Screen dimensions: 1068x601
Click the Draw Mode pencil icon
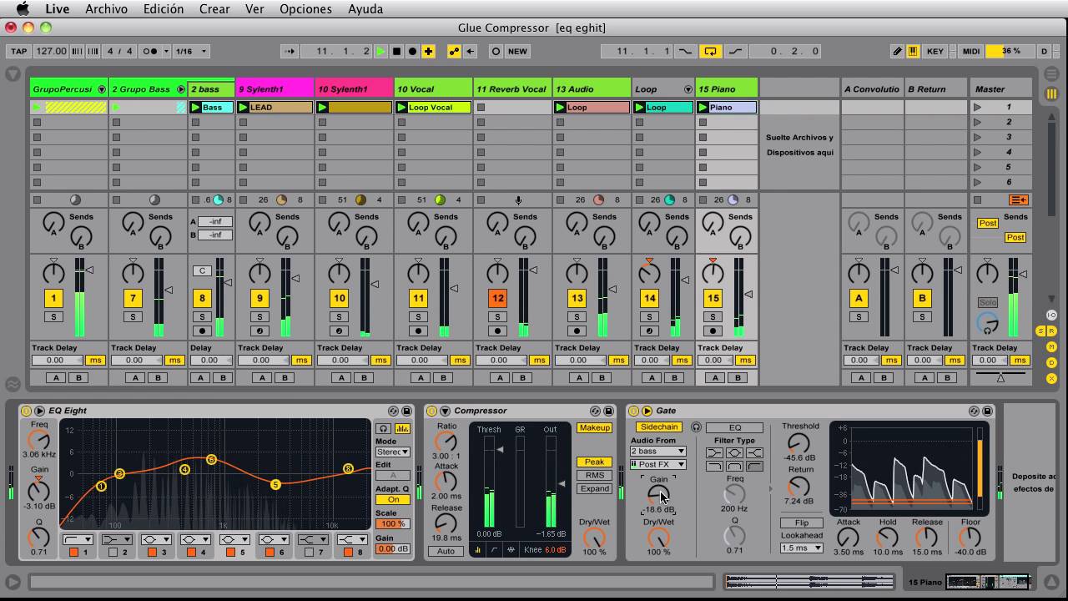[x=898, y=51]
